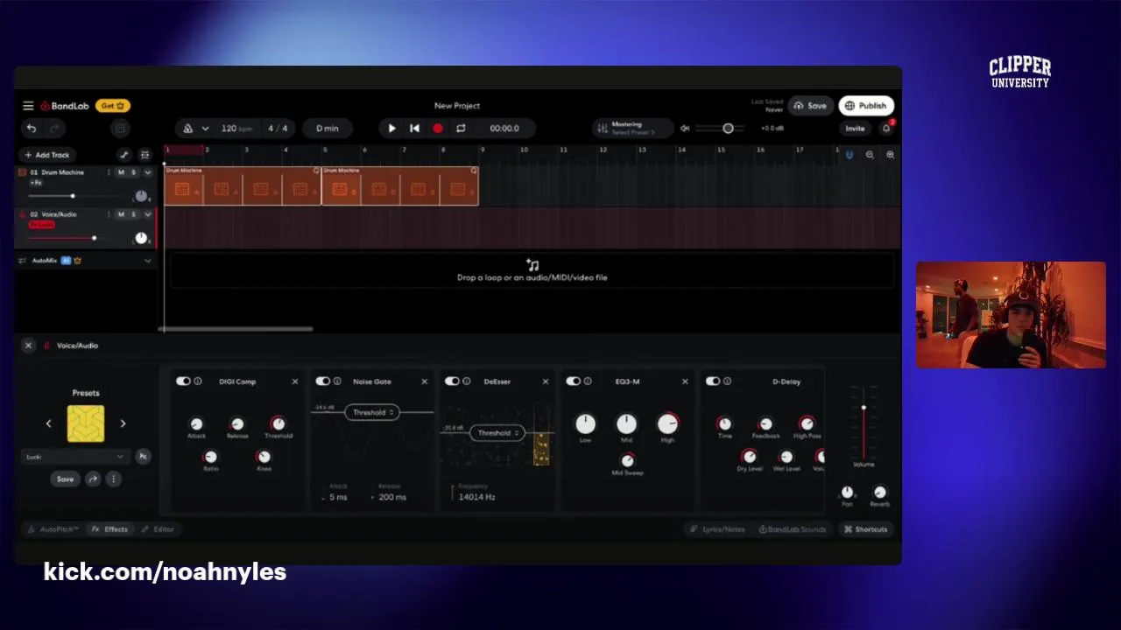Switch to the Editor tab
This screenshot has width=1121, height=630.
click(x=159, y=529)
